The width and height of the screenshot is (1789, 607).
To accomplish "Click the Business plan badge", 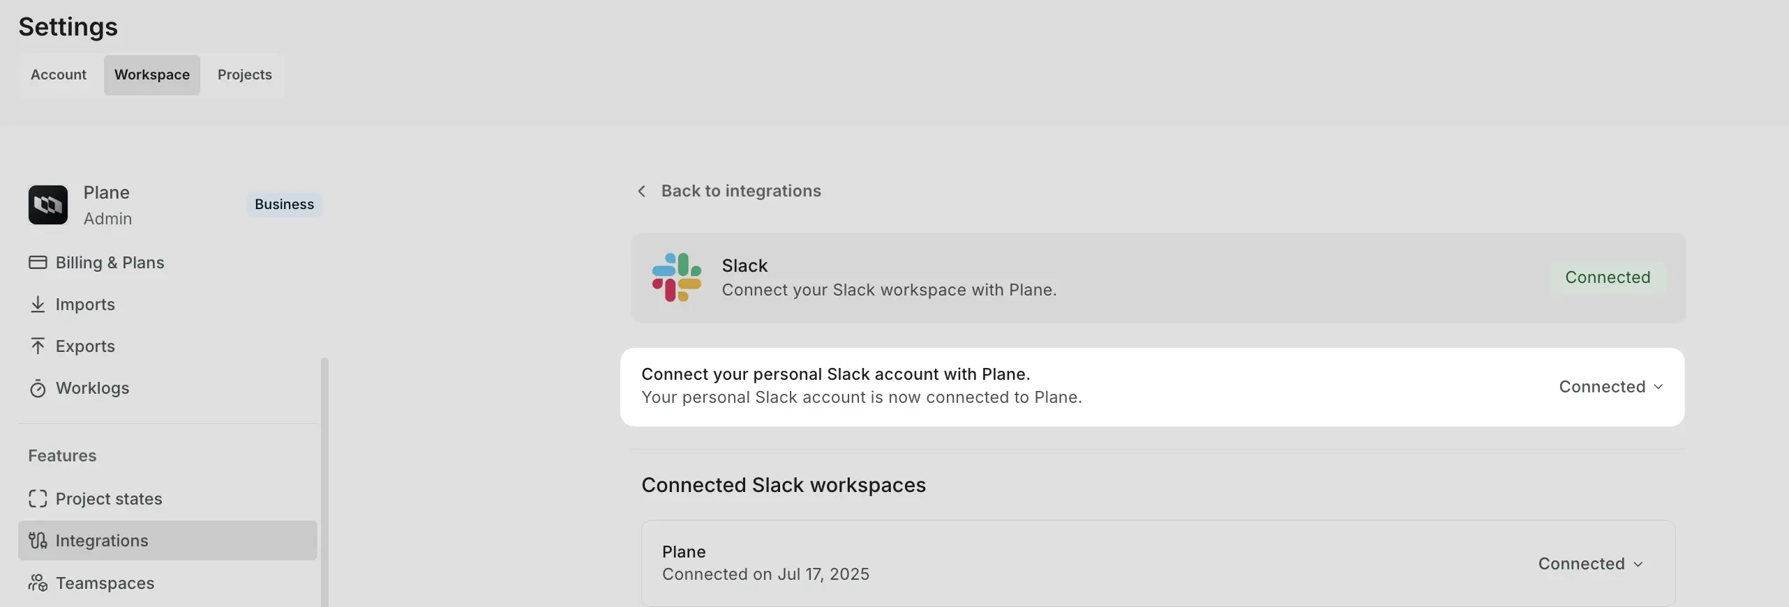I will (x=283, y=204).
